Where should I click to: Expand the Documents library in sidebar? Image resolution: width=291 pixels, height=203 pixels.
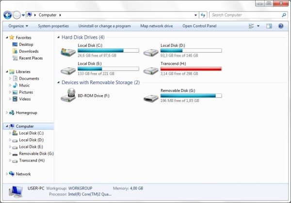[10, 78]
